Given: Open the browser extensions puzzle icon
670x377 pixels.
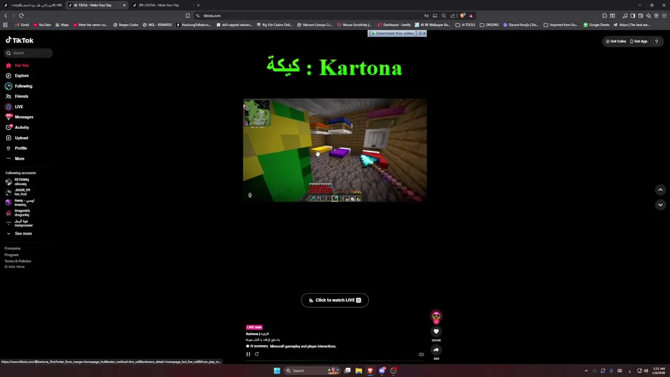Looking at the screenshot, I should [x=605, y=16].
